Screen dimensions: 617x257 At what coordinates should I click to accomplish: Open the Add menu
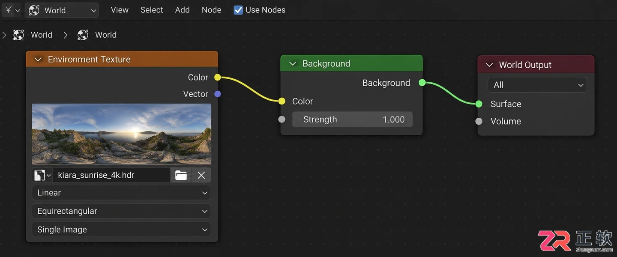click(182, 10)
